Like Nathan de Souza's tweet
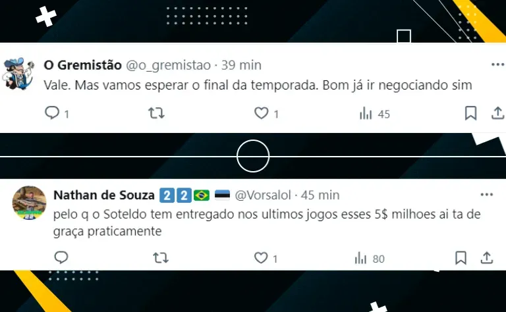 coord(261,258)
